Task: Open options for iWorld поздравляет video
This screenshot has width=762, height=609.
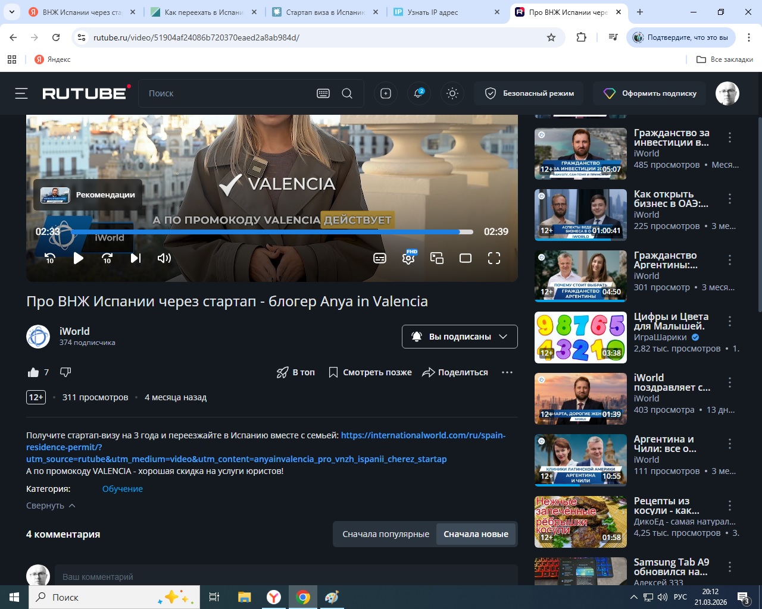Action: click(730, 382)
